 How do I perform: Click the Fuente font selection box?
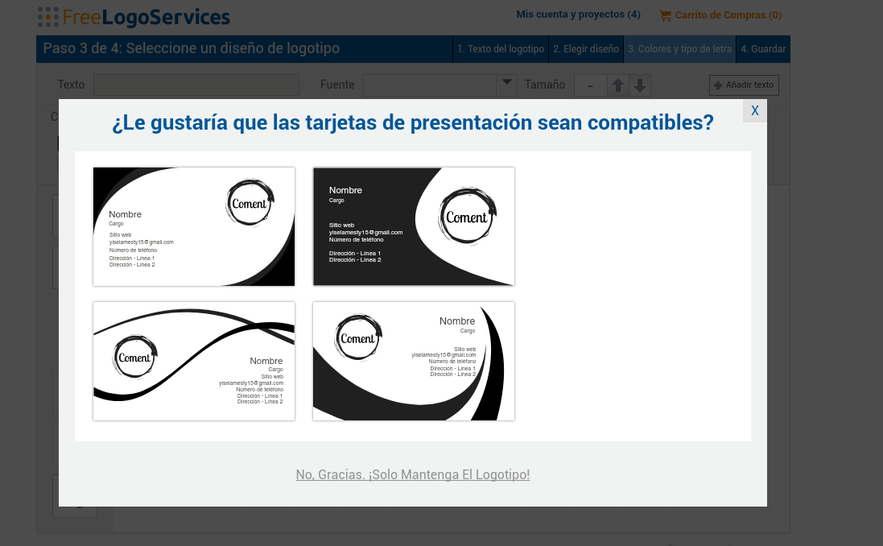pyautogui.click(x=430, y=85)
